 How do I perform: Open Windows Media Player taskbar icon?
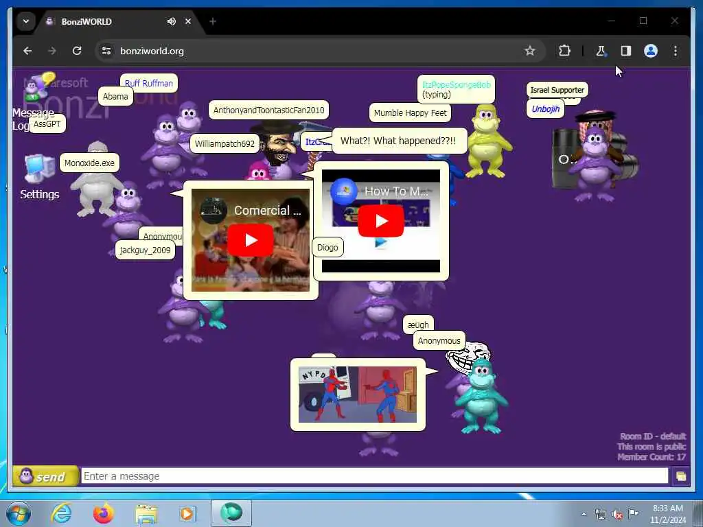[187, 514]
